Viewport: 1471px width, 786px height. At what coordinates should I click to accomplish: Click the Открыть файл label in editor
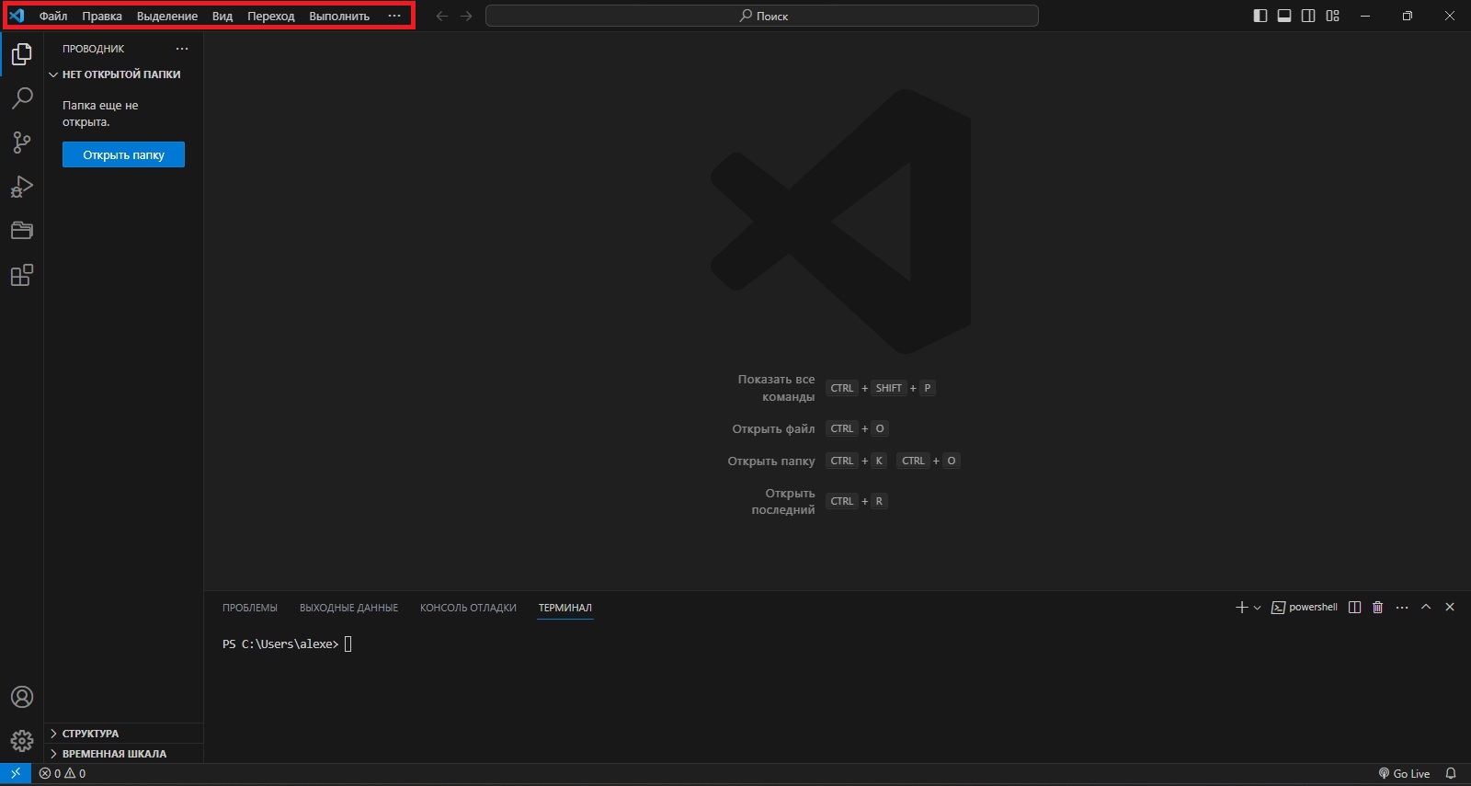coord(773,428)
